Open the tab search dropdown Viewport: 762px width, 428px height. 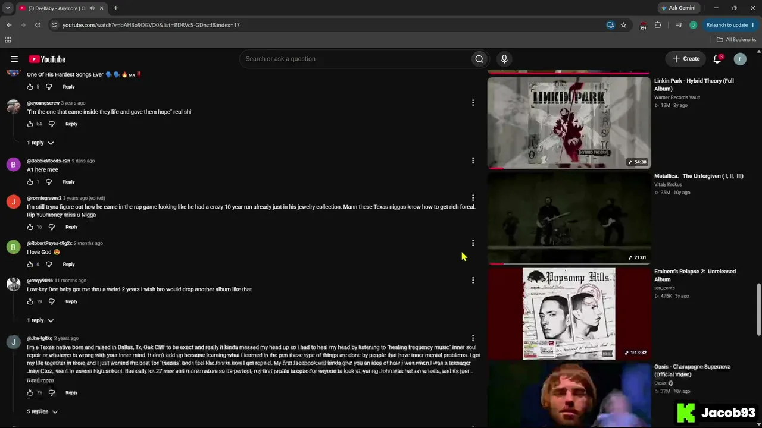tap(8, 8)
